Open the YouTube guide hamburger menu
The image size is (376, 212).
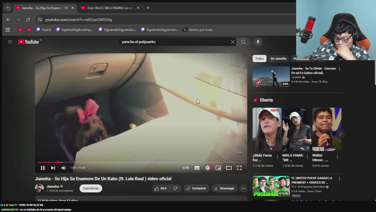point(10,42)
